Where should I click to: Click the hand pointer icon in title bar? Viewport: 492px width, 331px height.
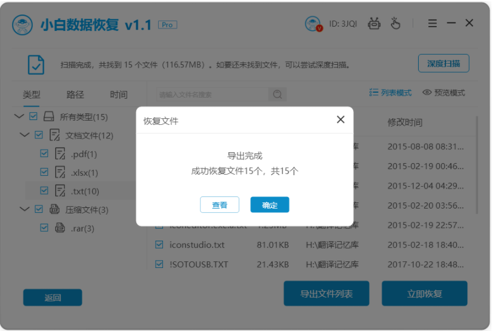click(x=395, y=24)
